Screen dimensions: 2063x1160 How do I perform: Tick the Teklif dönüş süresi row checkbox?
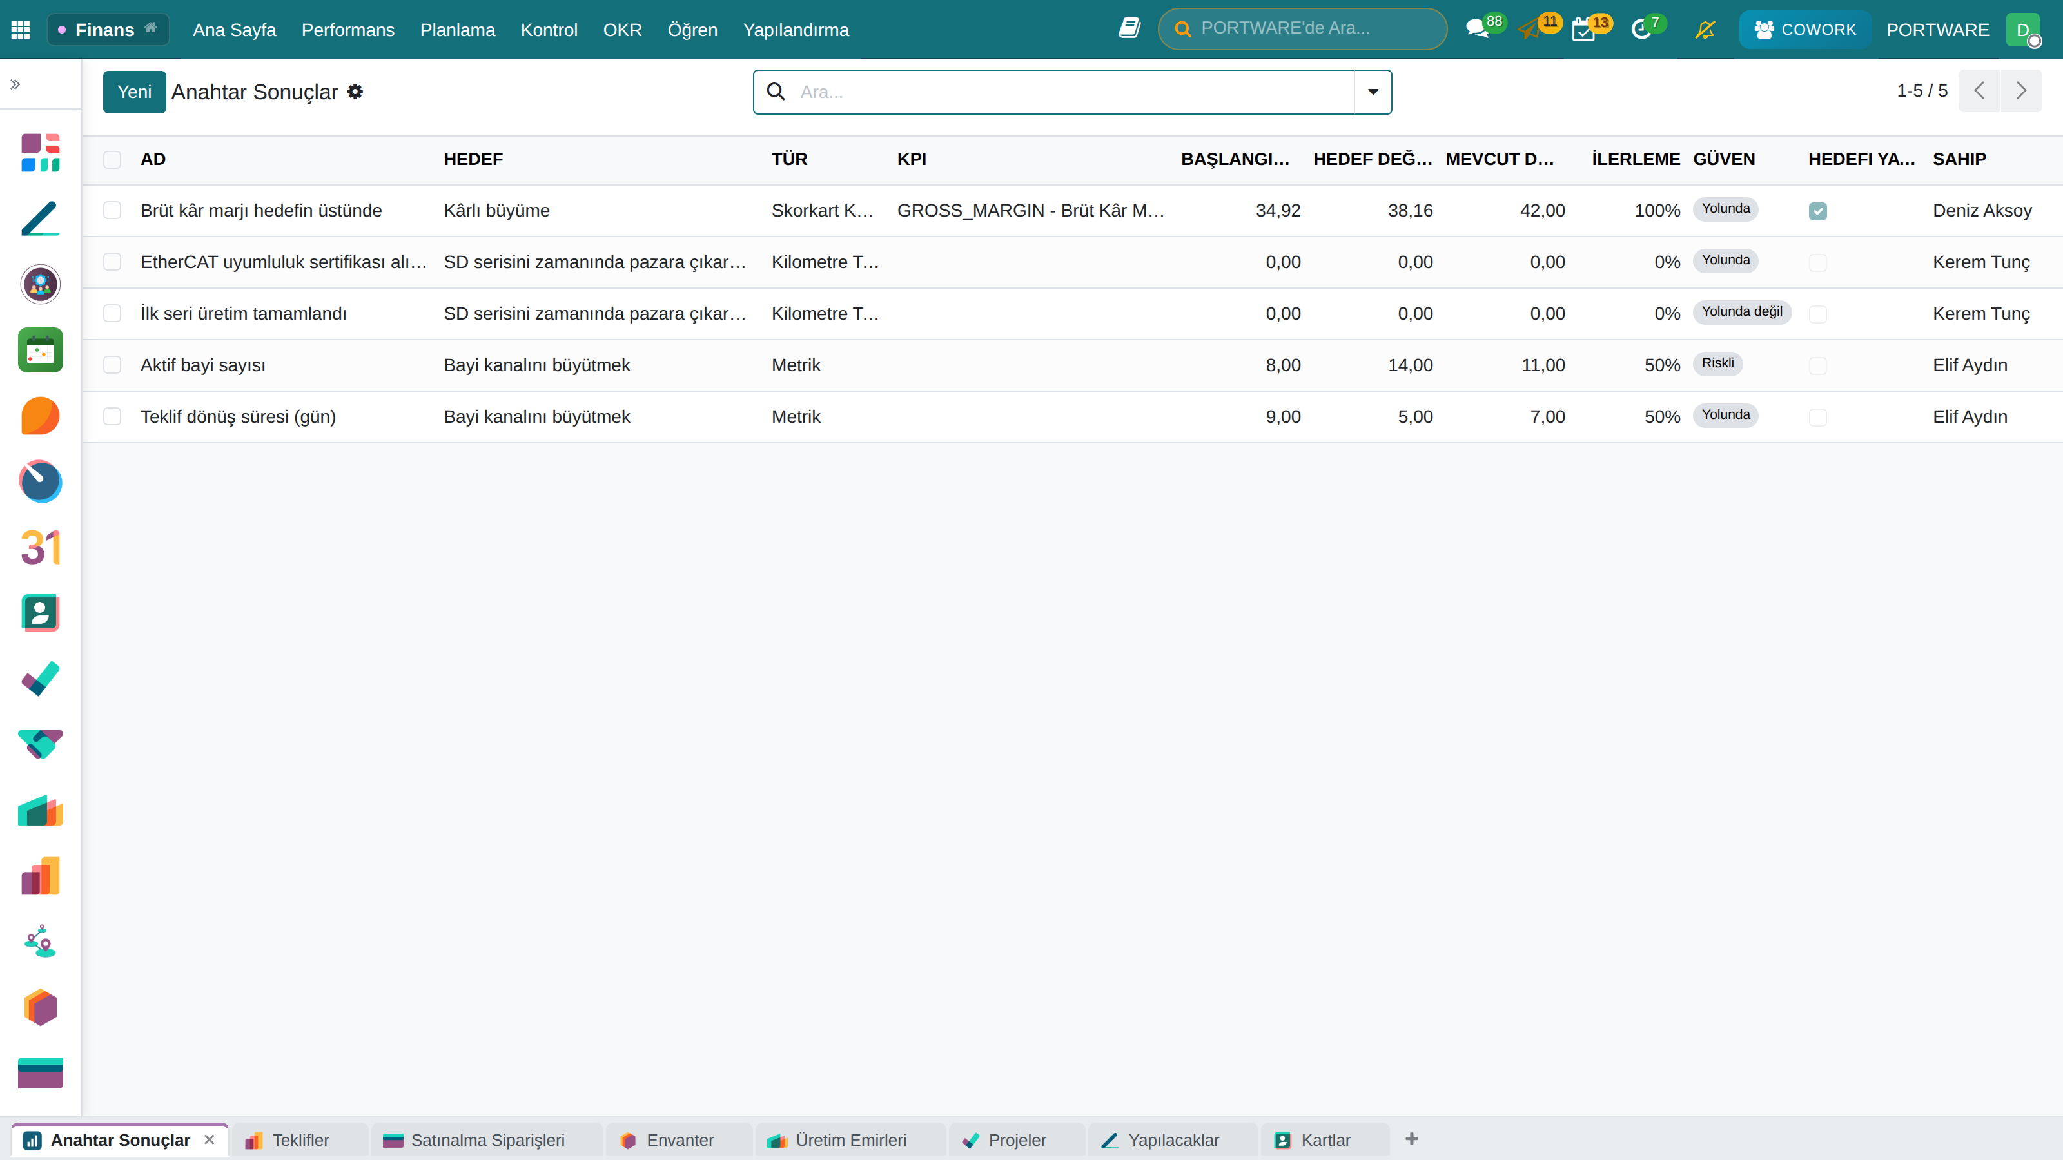(x=112, y=416)
